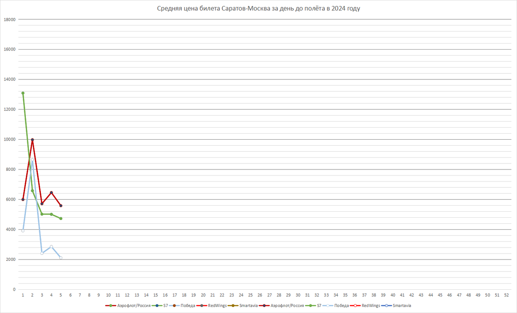Select the horizontal axis label 26

tap(260, 295)
